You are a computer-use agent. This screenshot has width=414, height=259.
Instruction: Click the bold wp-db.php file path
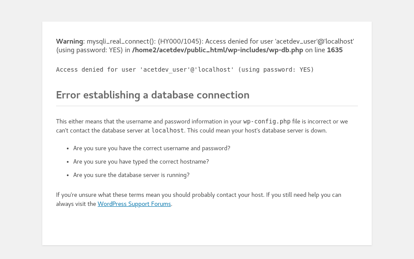pyautogui.click(x=217, y=50)
